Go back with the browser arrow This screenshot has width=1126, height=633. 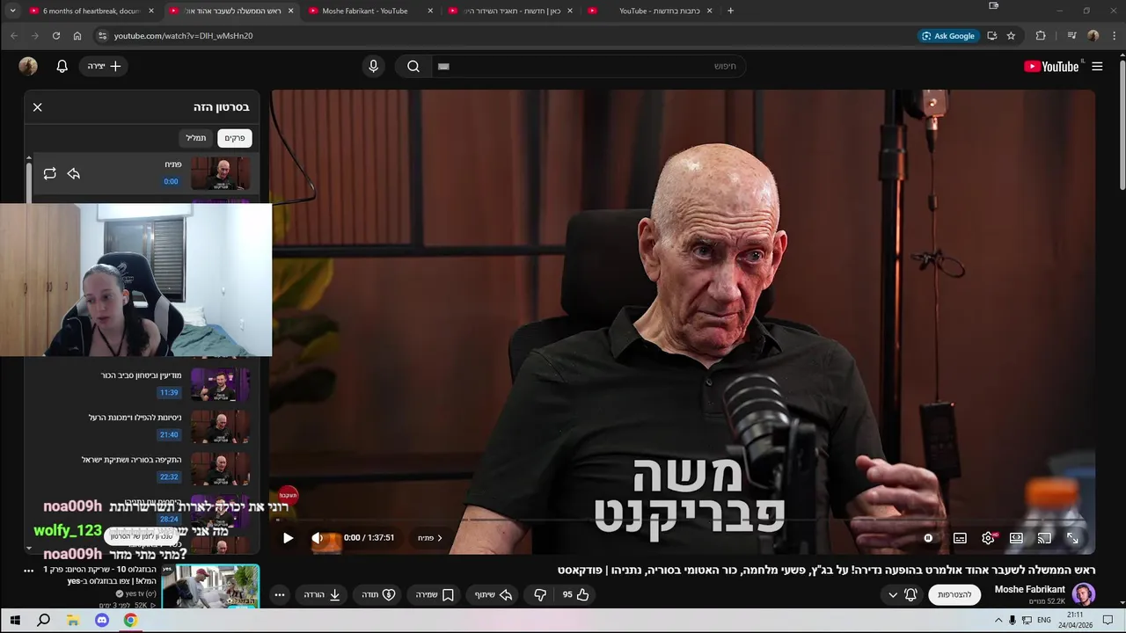point(14,36)
